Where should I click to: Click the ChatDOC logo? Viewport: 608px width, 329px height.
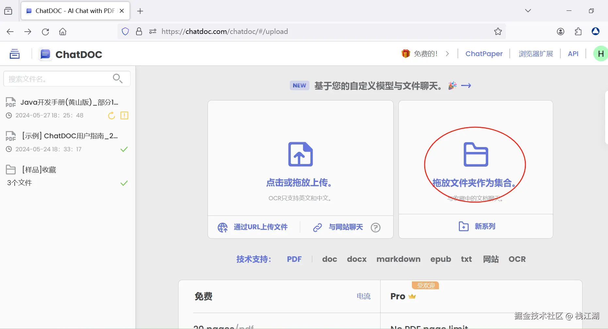coord(71,54)
